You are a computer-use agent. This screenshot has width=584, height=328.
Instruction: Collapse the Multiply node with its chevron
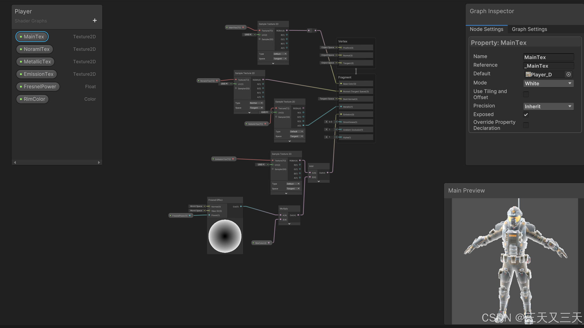coord(289,224)
